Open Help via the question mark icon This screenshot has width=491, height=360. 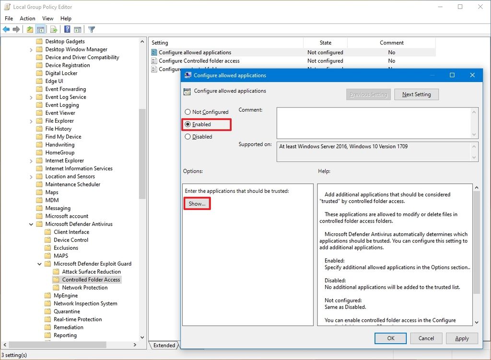pos(67,29)
